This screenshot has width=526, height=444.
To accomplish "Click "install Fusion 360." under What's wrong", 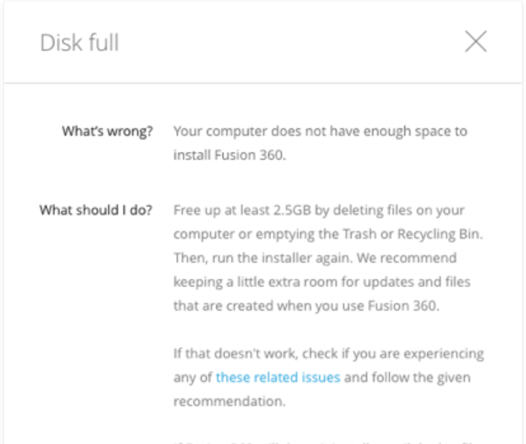I will (x=229, y=155).
